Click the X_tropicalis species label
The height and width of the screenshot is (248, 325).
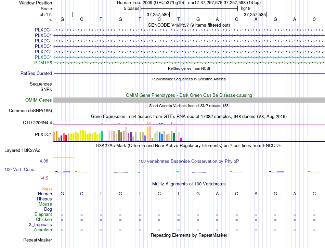click(x=40, y=225)
